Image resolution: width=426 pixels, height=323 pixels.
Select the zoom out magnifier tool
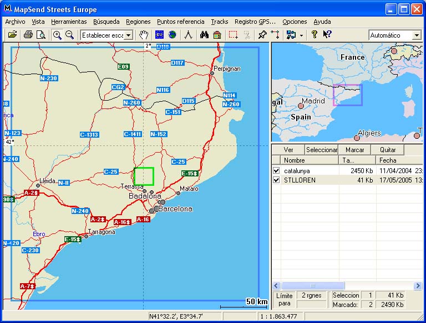[x=69, y=35]
